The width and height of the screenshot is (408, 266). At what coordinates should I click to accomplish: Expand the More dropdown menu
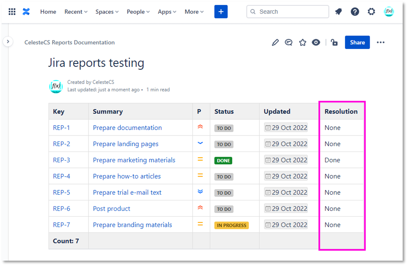(x=194, y=12)
